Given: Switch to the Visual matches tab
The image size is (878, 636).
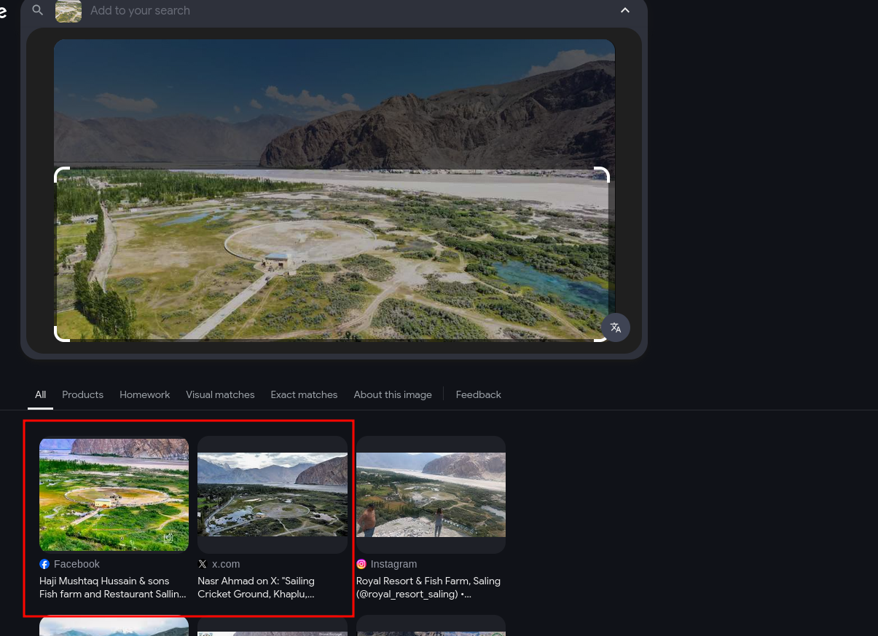Looking at the screenshot, I should point(220,394).
